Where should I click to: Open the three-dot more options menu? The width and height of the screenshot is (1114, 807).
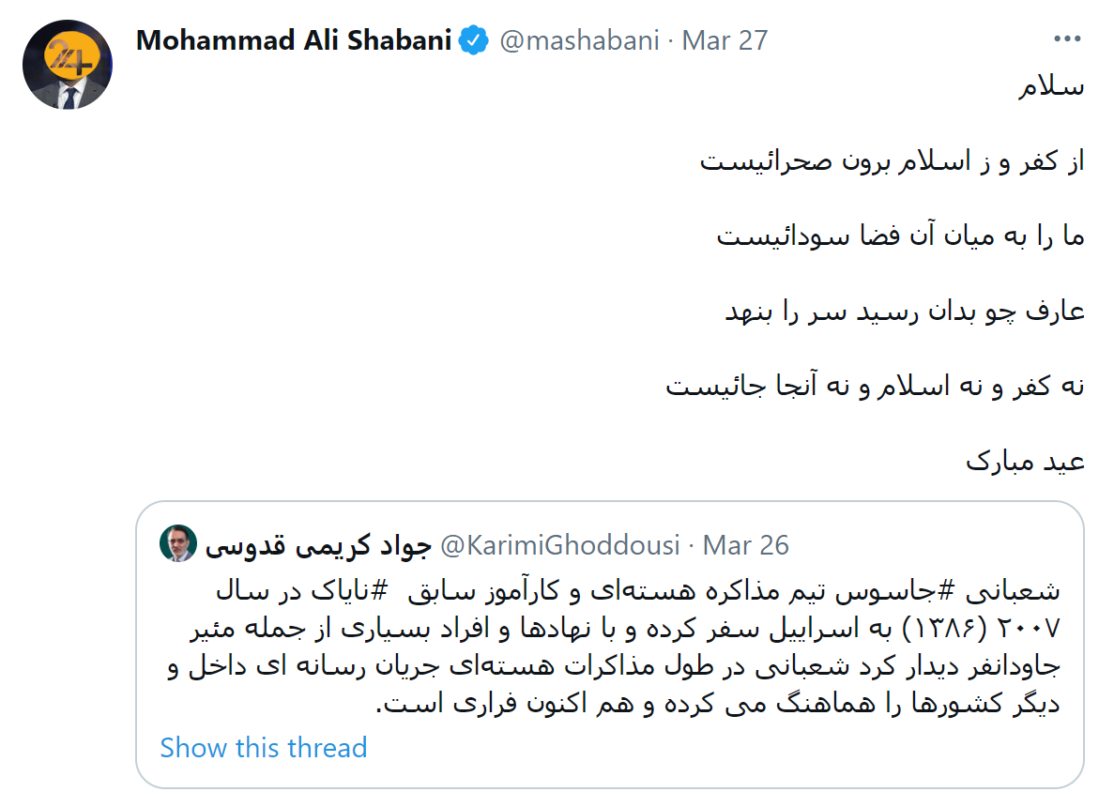coord(1067,40)
